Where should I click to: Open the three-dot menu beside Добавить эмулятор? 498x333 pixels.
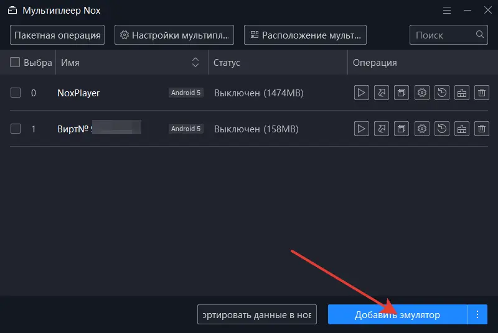pyautogui.click(x=477, y=314)
